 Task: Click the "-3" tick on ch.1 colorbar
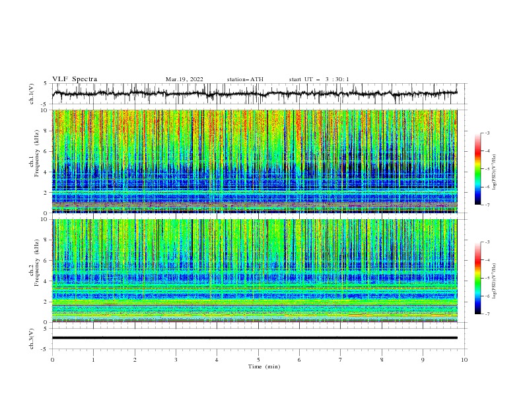click(x=487, y=133)
